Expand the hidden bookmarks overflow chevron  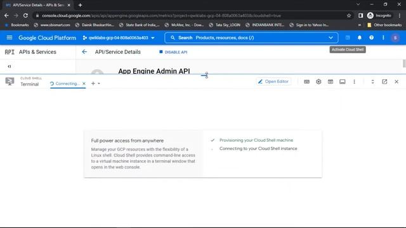coord(360,25)
